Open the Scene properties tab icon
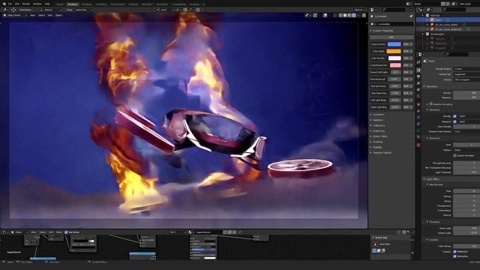480x270 pixels. pyautogui.click(x=418, y=89)
